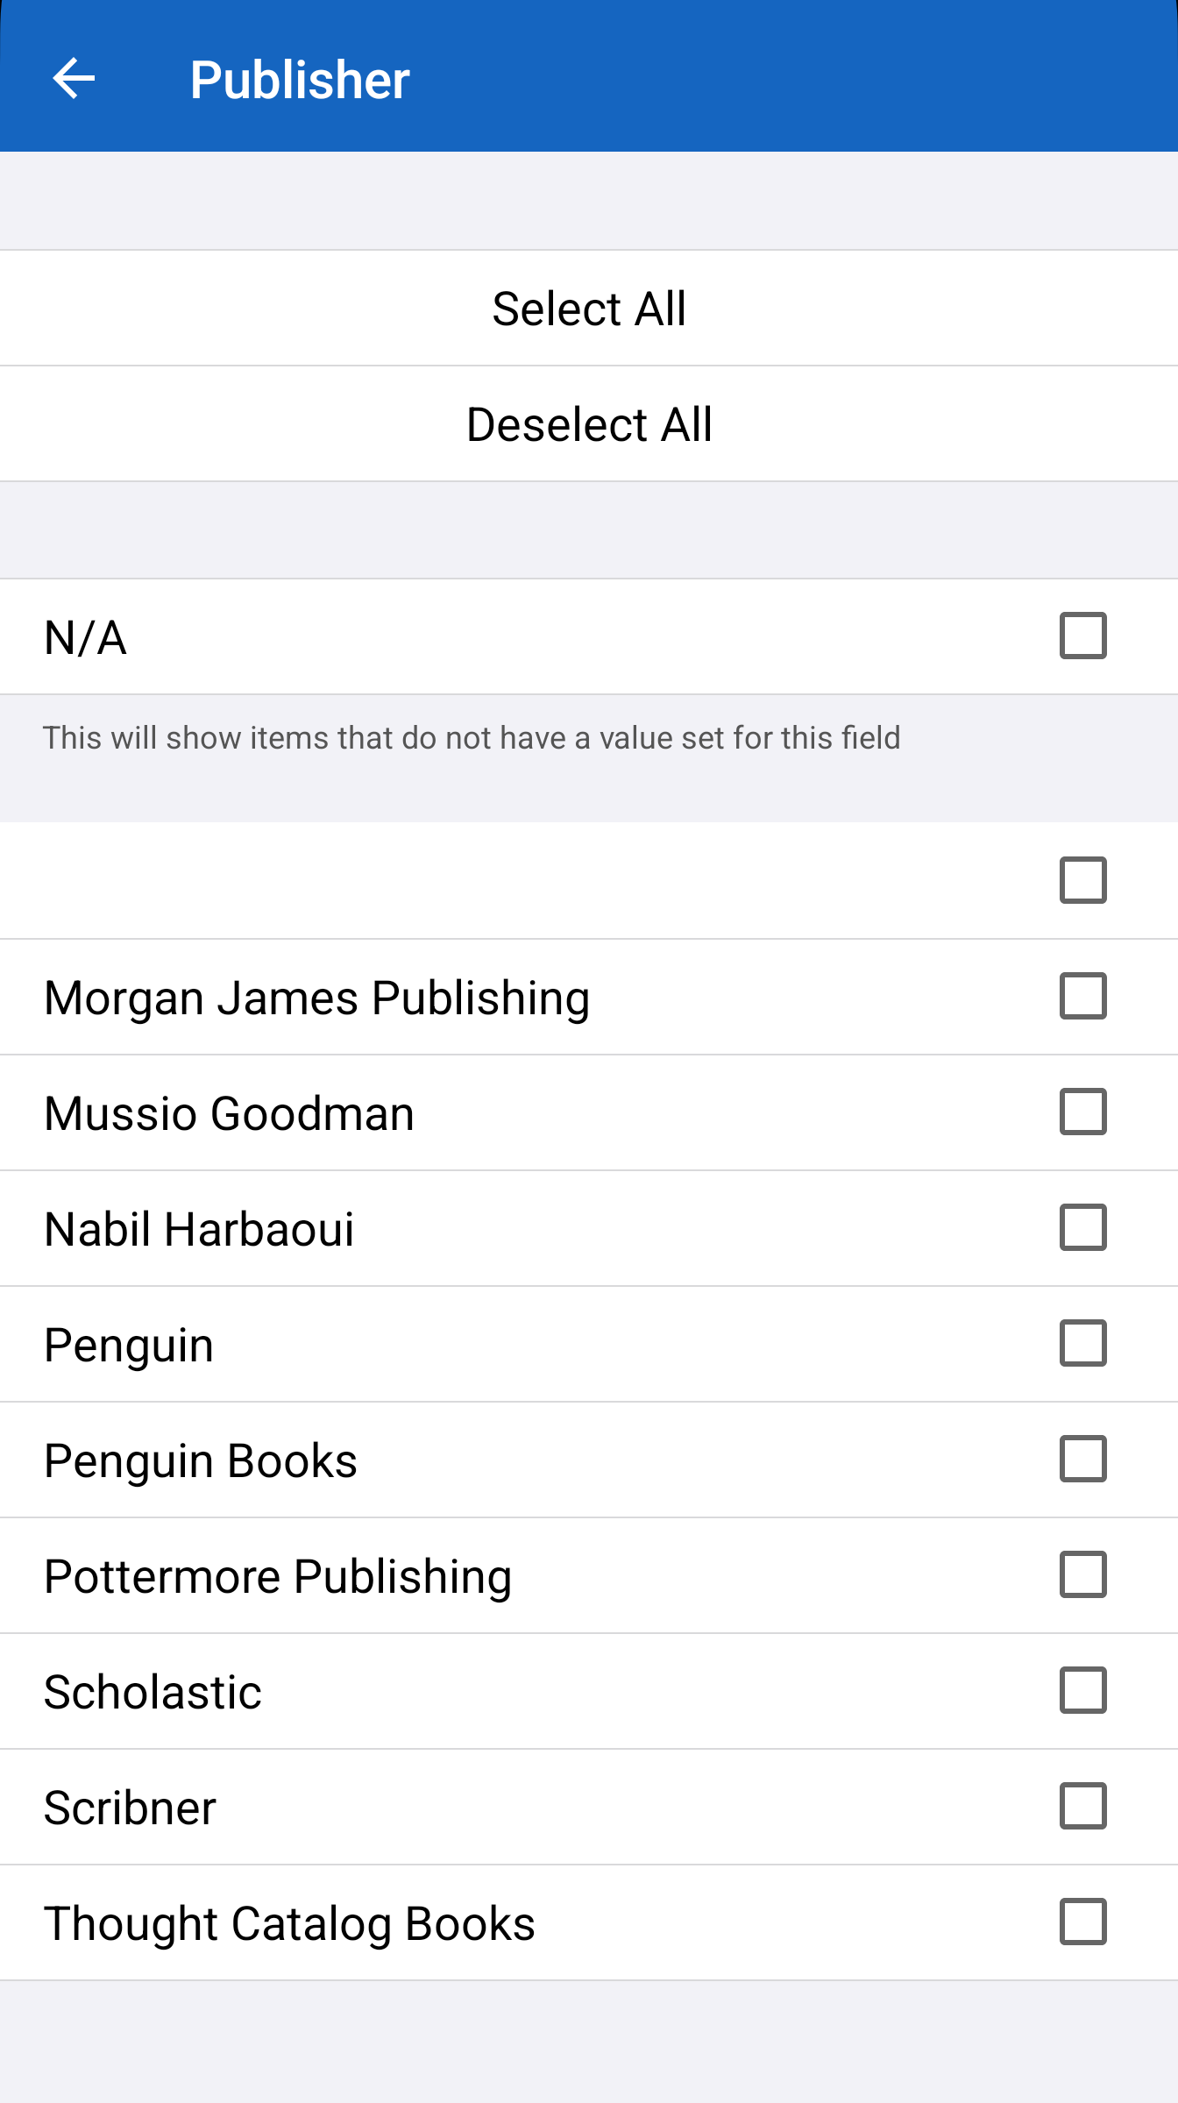
Task: Select the Penguin Books checkbox
Action: 1082,1459
